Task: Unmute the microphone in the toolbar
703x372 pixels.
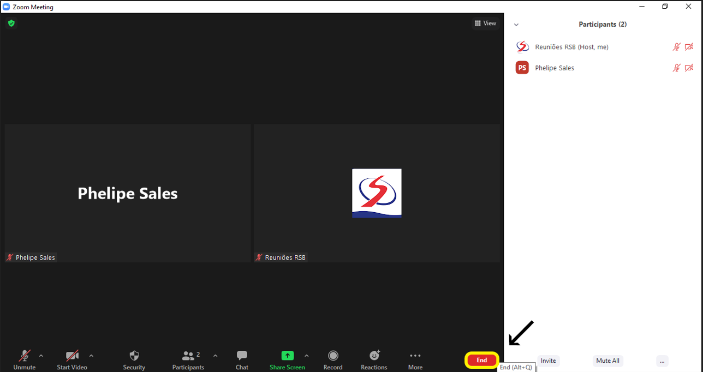Action: click(25, 356)
